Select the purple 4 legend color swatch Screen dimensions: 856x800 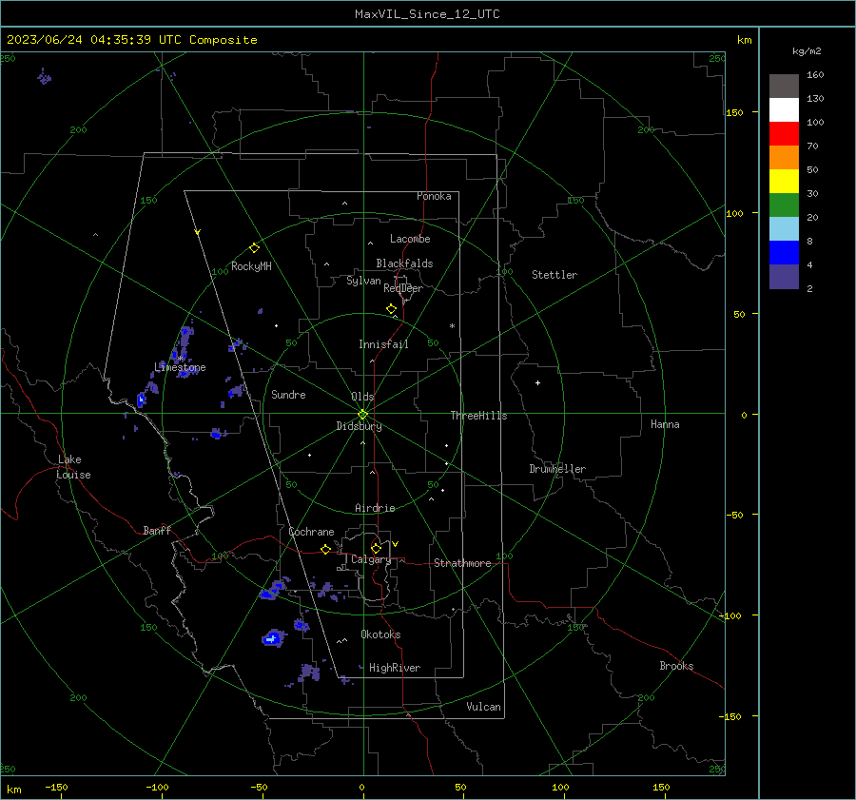(x=784, y=276)
